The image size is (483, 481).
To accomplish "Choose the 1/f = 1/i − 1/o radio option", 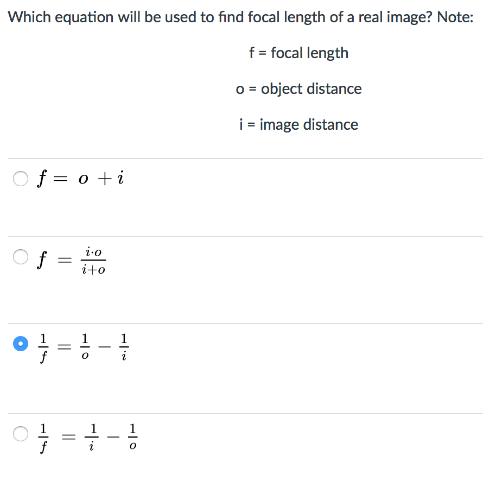I will [x=21, y=433].
